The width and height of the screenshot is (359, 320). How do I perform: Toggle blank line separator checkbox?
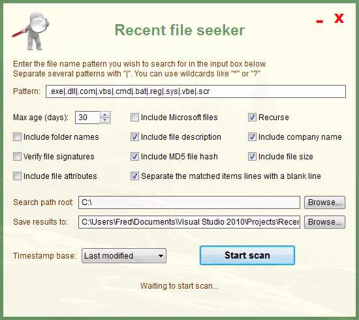point(134,176)
